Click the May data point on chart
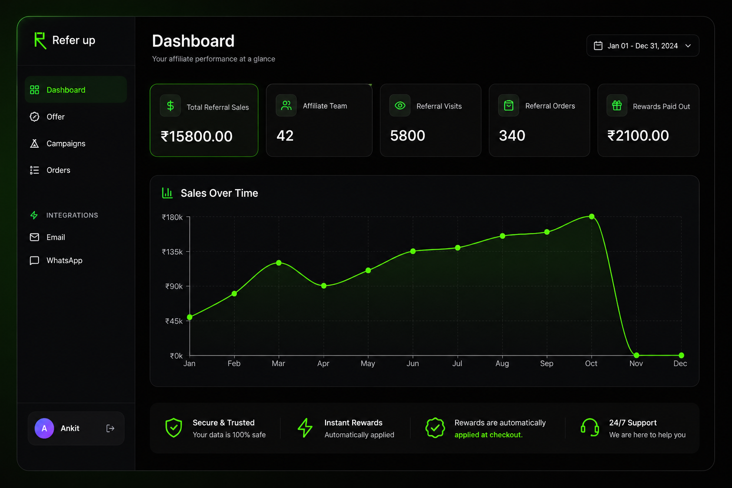This screenshot has height=488, width=732. point(368,270)
